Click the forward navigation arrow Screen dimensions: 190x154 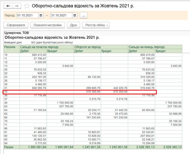17,6
